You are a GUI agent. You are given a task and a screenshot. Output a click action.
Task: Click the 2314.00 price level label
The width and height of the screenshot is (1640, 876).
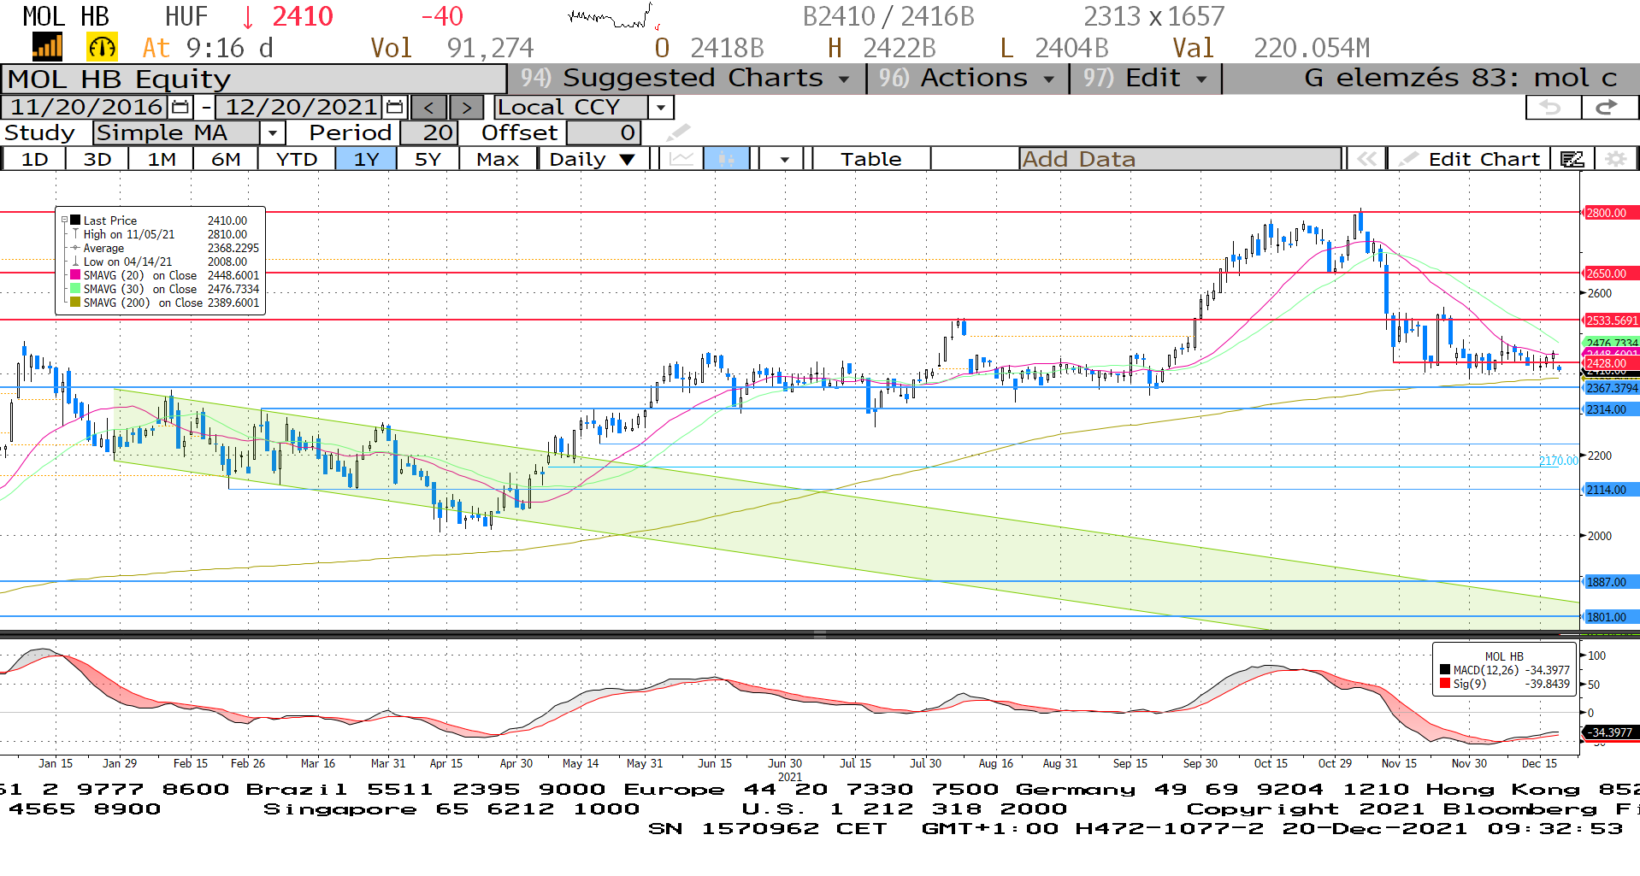coord(1611,409)
